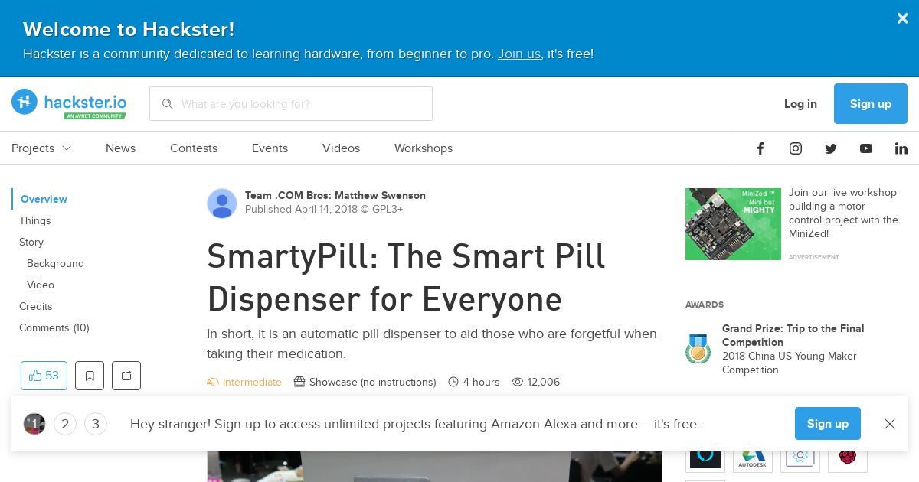Click the project title heading
The width and height of the screenshot is (919, 482).
coord(406,277)
